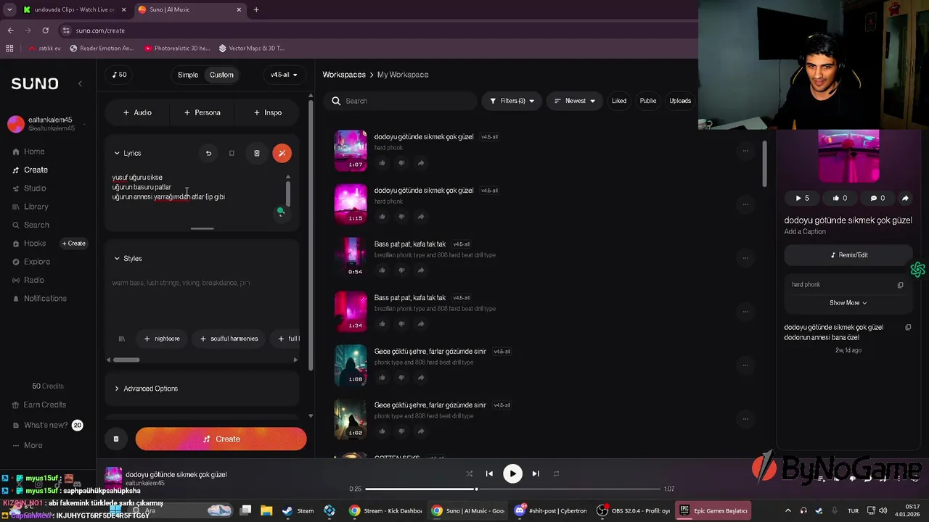The height and width of the screenshot is (522, 929).
Task: Click the orange magic wand lyrics button
Action: (x=282, y=153)
